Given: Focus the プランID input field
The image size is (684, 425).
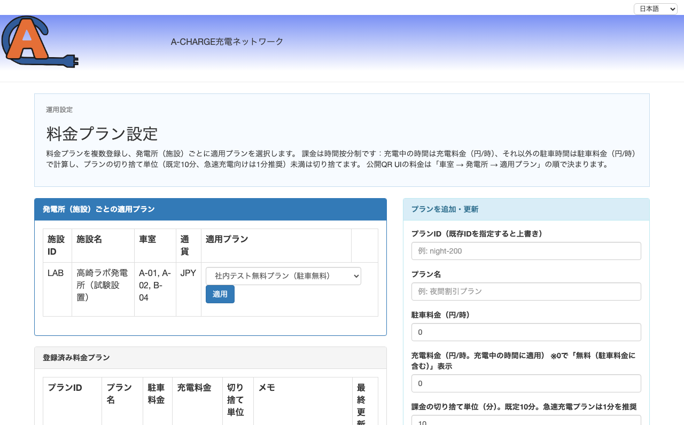Looking at the screenshot, I should click(x=526, y=251).
